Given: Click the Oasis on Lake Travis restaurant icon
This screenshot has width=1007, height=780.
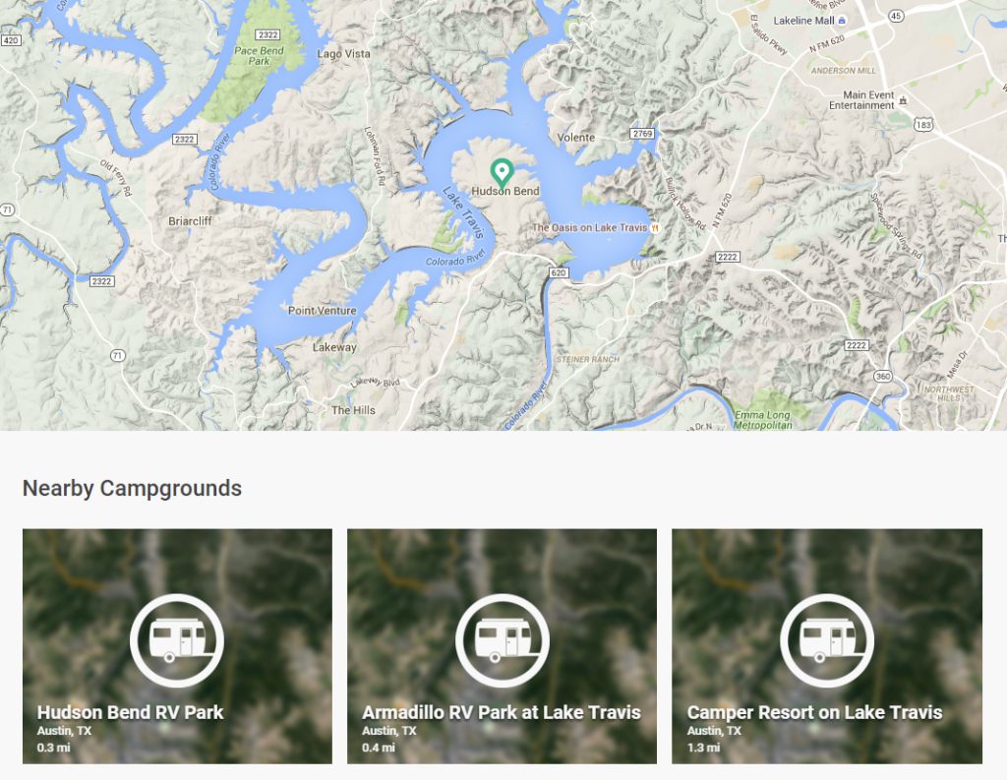Looking at the screenshot, I should tap(654, 228).
